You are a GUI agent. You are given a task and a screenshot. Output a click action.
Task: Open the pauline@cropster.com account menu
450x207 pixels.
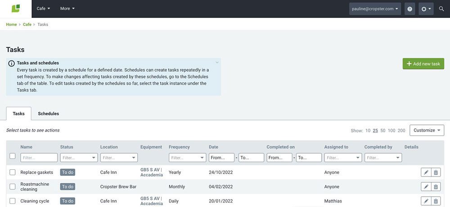pos(375,9)
